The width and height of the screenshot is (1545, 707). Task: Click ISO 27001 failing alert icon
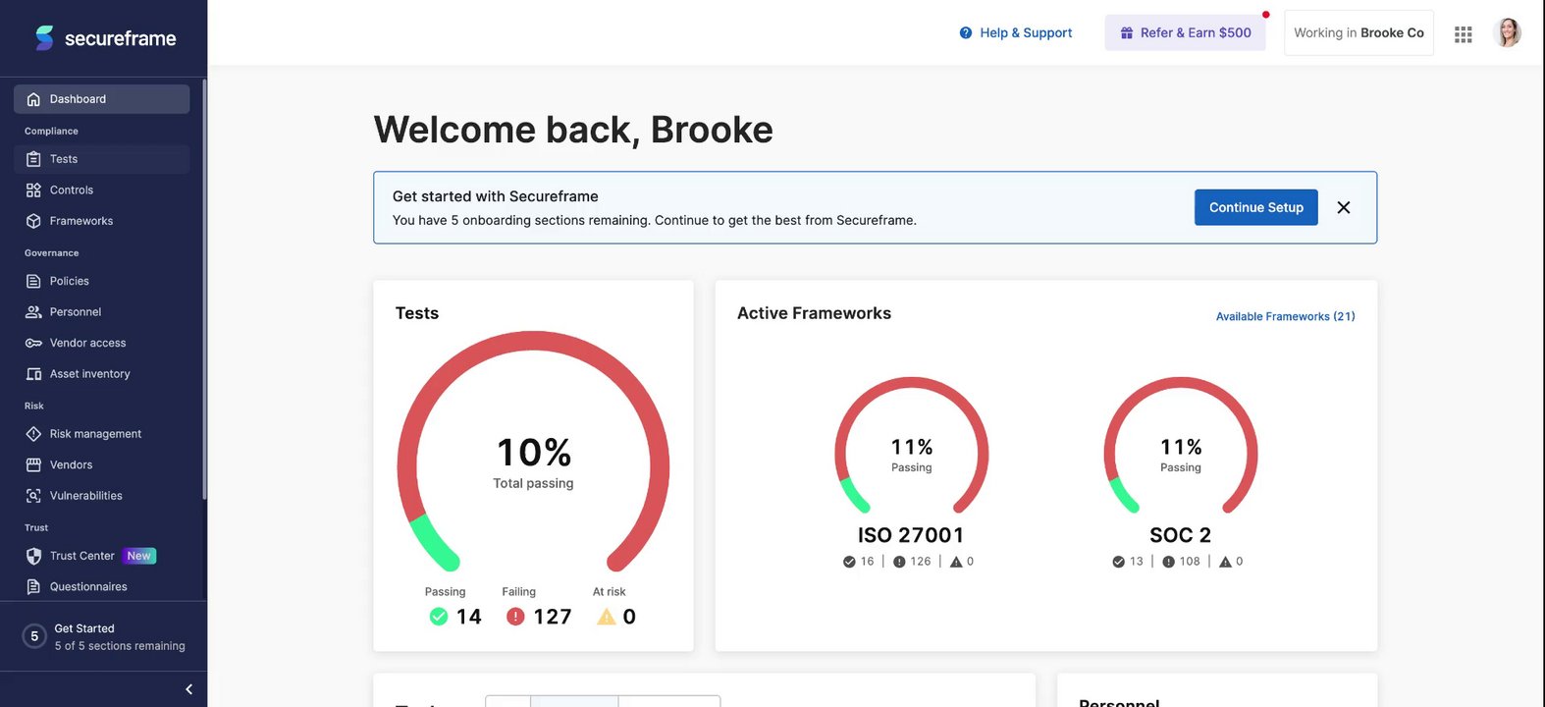click(x=899, y=562)
